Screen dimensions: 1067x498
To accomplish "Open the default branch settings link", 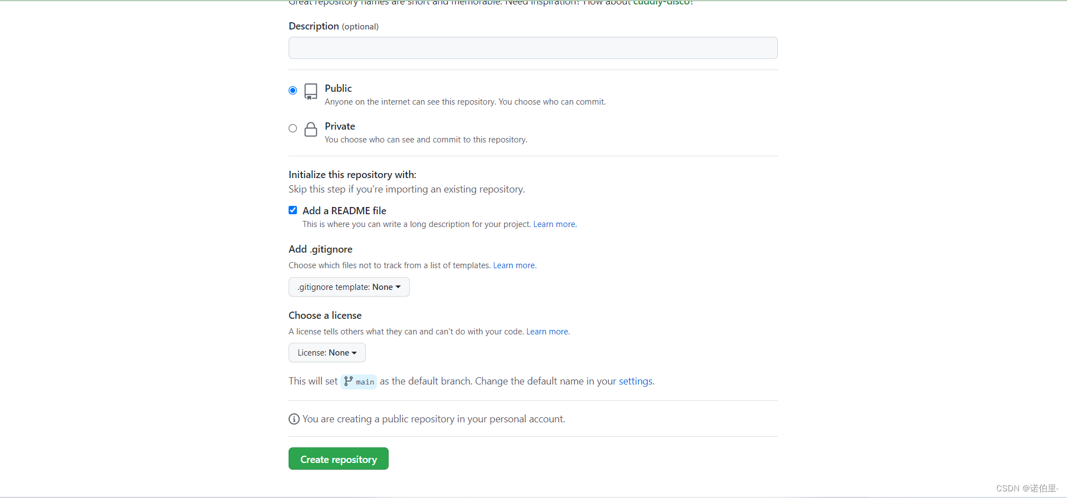I will (x=636, y=381).
